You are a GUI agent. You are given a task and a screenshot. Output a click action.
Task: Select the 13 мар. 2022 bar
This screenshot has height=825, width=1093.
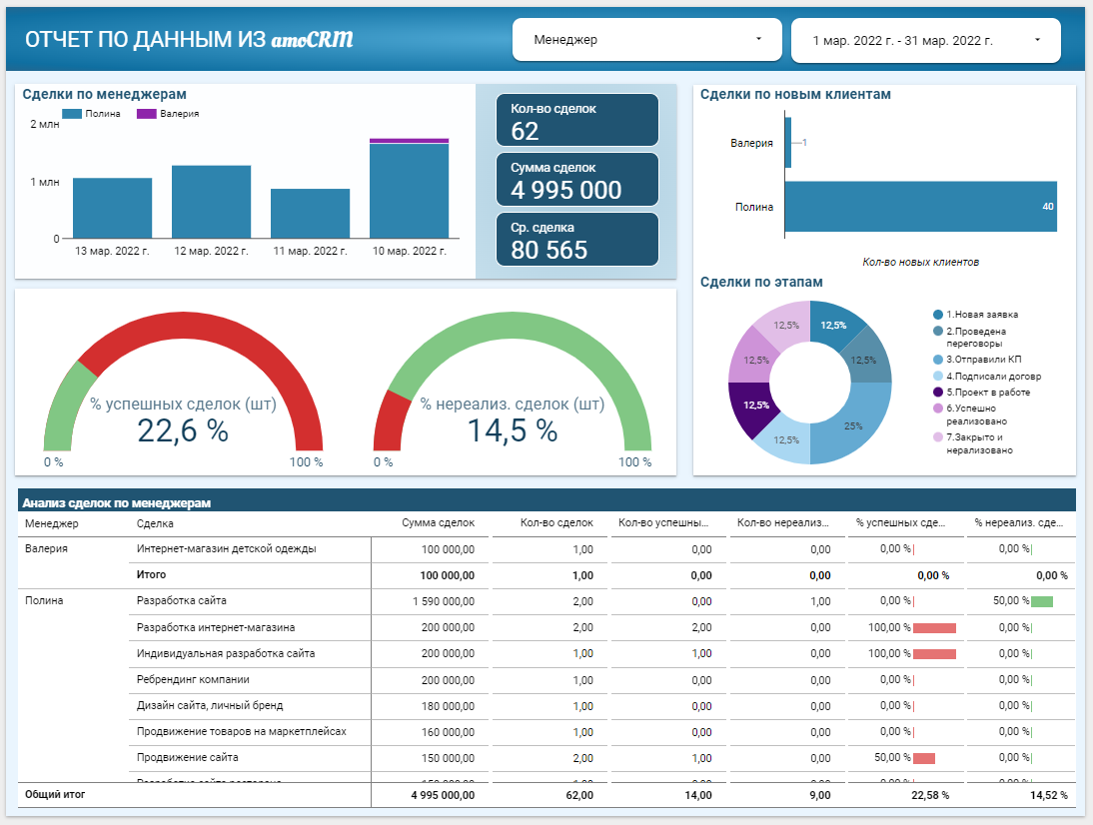(x=112, y=208)
